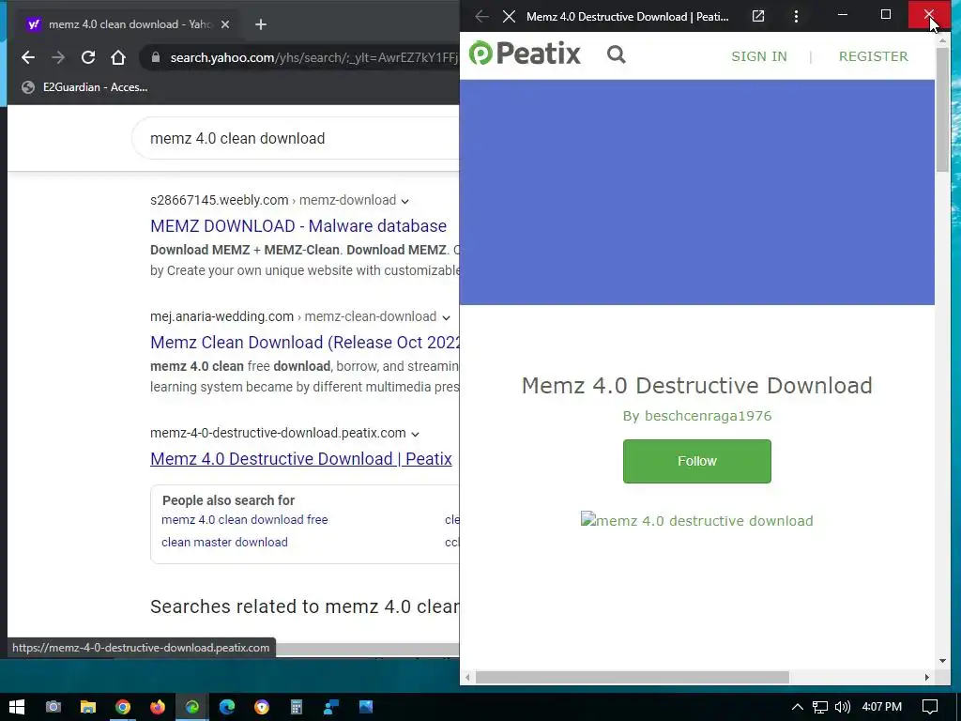Open Peatix search magnifier
The image size is (961, 721).
click(616, 54)
